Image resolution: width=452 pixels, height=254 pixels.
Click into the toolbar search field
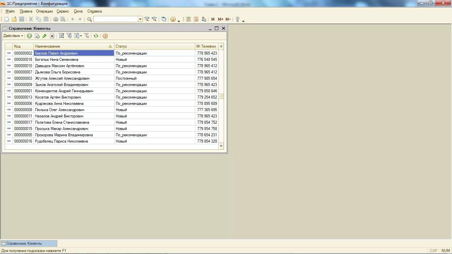click(116, 20)
